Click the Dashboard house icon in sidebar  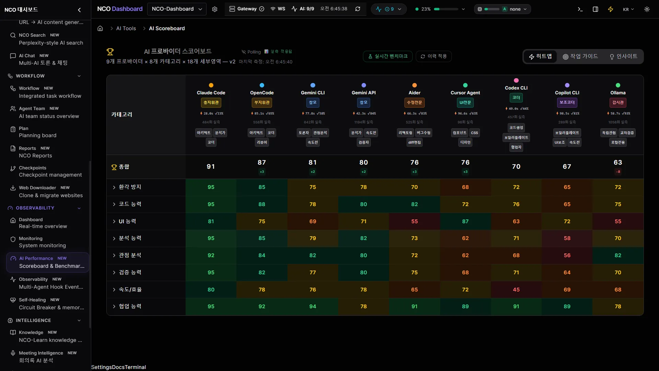click(x=13, y=220)
